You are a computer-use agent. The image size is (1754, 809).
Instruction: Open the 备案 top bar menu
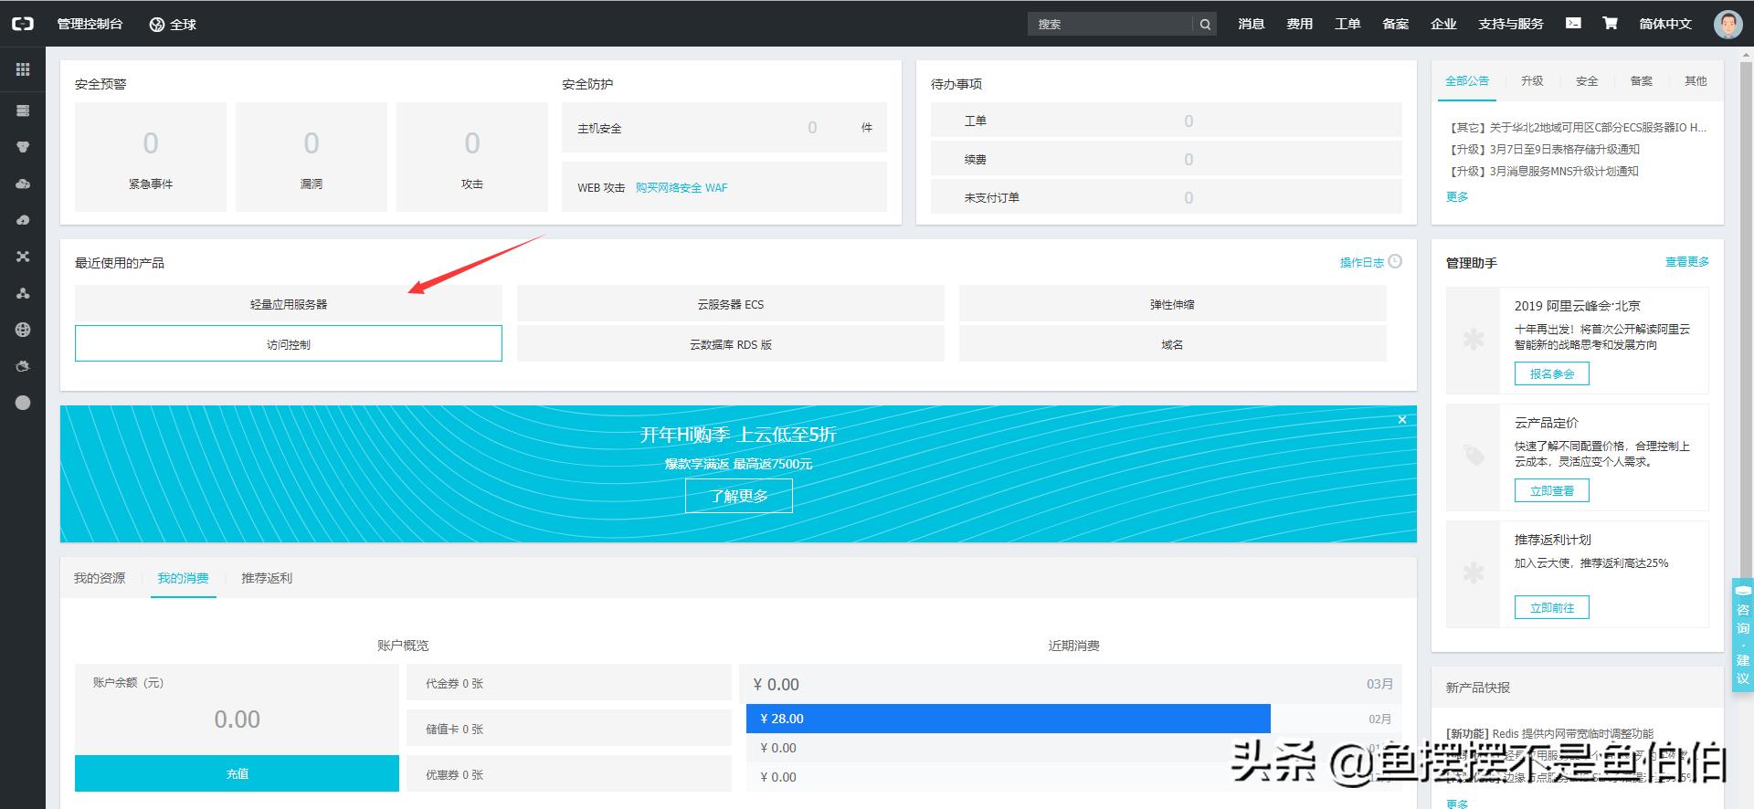tap(1395, 24)
